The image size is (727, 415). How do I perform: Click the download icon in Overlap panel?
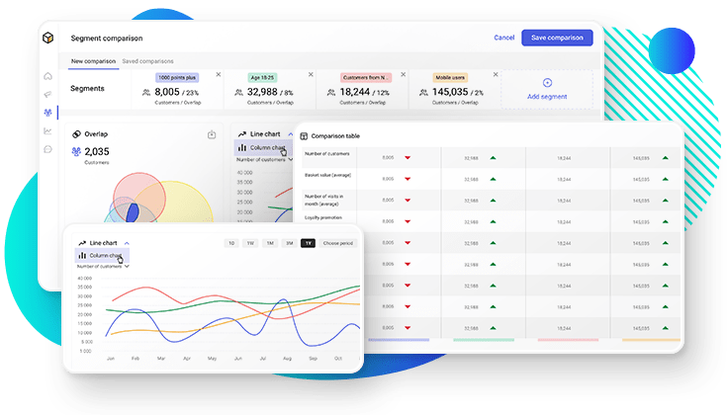pos(212,134)
